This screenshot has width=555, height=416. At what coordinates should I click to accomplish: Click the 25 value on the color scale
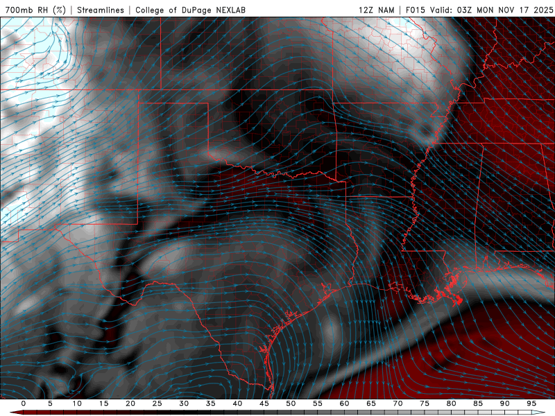click(157, 404)
